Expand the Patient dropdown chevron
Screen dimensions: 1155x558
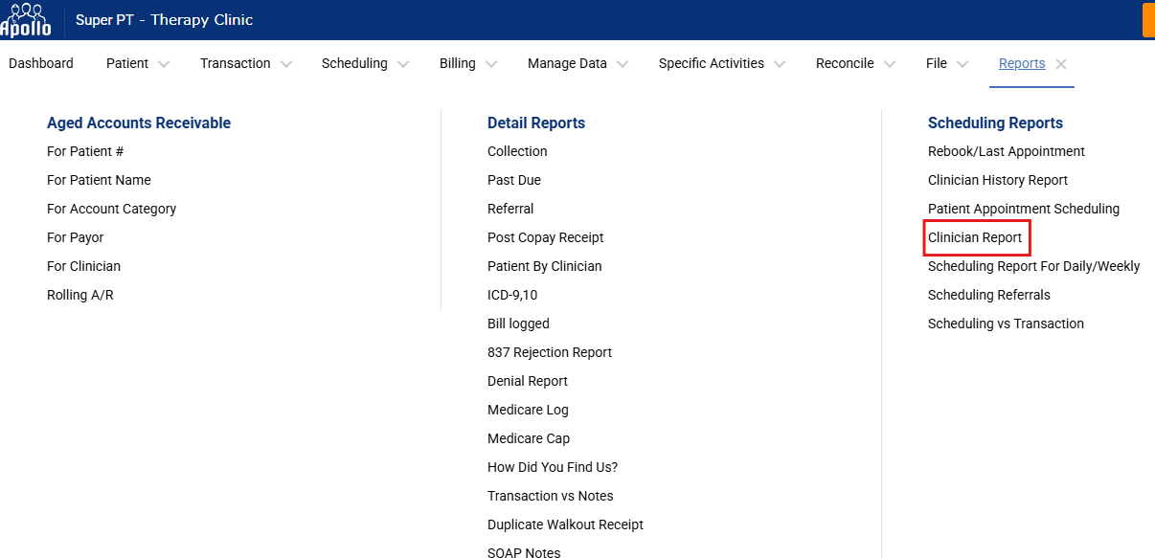pos(164,64)
